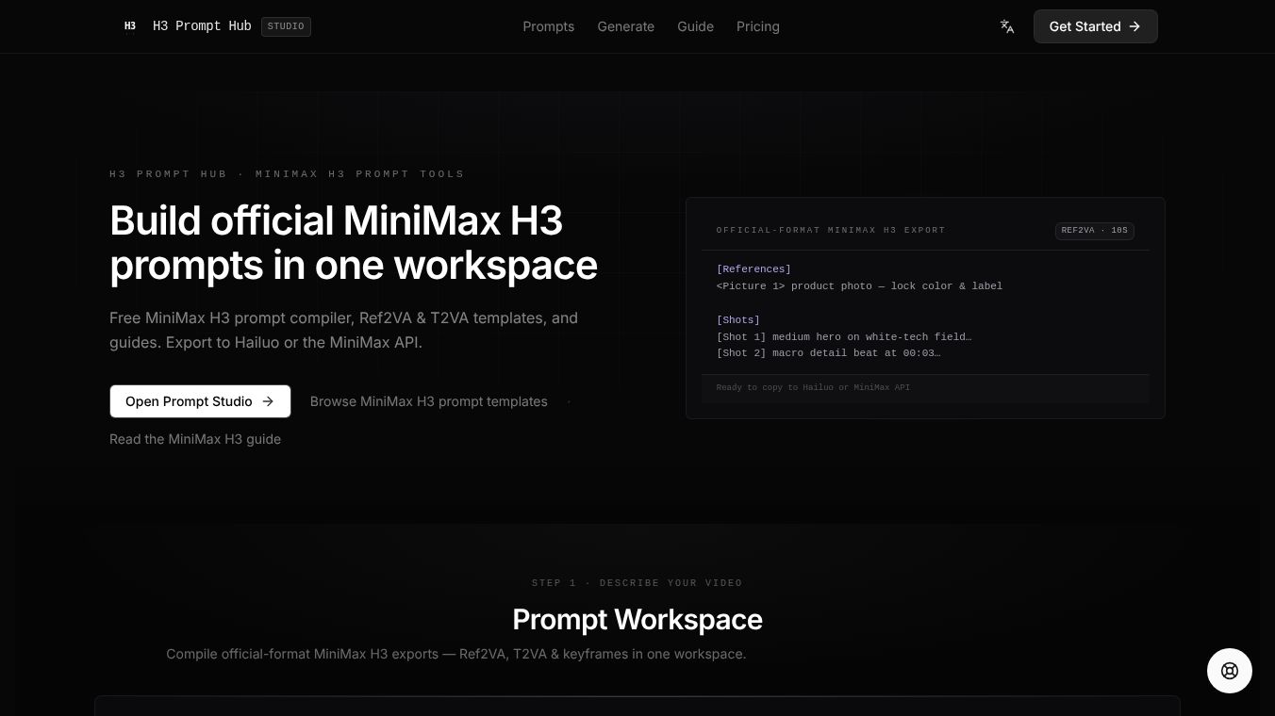Viewport: 1275px width, 716px height.
Task: Select the [Shot 2] macro detail line
Action: 829,353
